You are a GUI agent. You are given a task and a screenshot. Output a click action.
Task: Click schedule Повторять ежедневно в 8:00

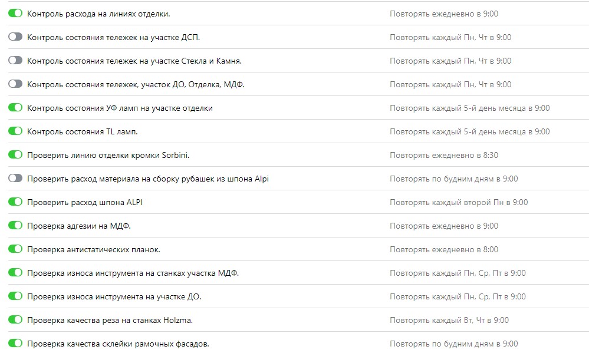[443, 249]
